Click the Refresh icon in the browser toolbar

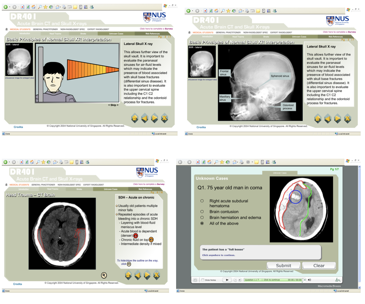(x=28, y=6)
